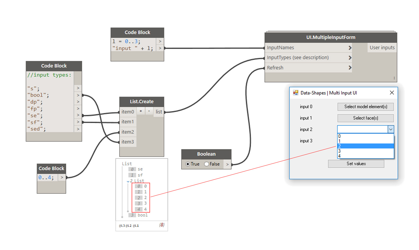Click the InputNames port arrow
The height and width of the screenshot is (250, 419).
coord(350,48)
